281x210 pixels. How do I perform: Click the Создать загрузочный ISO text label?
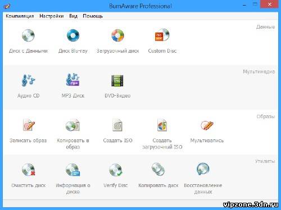click(162, 143)
